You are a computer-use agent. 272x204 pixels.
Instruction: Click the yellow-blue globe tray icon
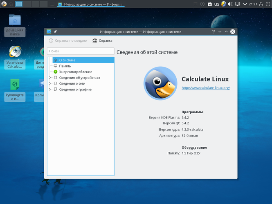[x=224, y=4]
